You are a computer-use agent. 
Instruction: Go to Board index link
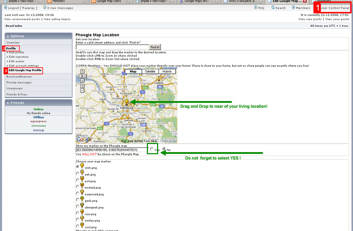point(14,26)
